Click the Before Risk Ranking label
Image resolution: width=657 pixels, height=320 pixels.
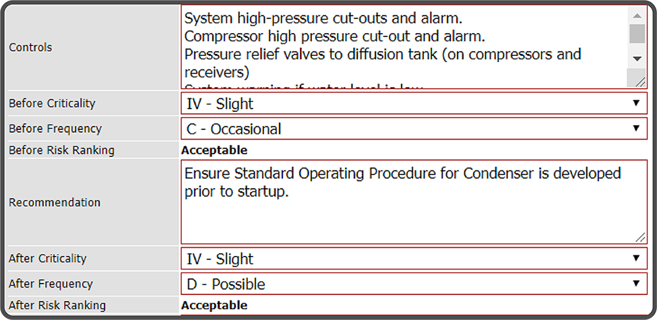(x=61, y=150)
